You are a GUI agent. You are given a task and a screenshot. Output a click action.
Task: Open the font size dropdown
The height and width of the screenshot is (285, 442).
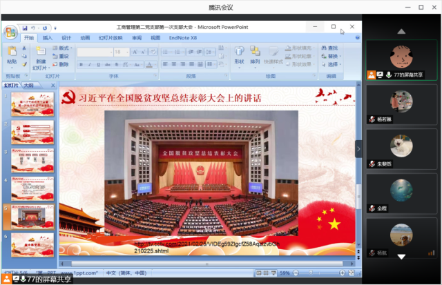coord(126,52)
